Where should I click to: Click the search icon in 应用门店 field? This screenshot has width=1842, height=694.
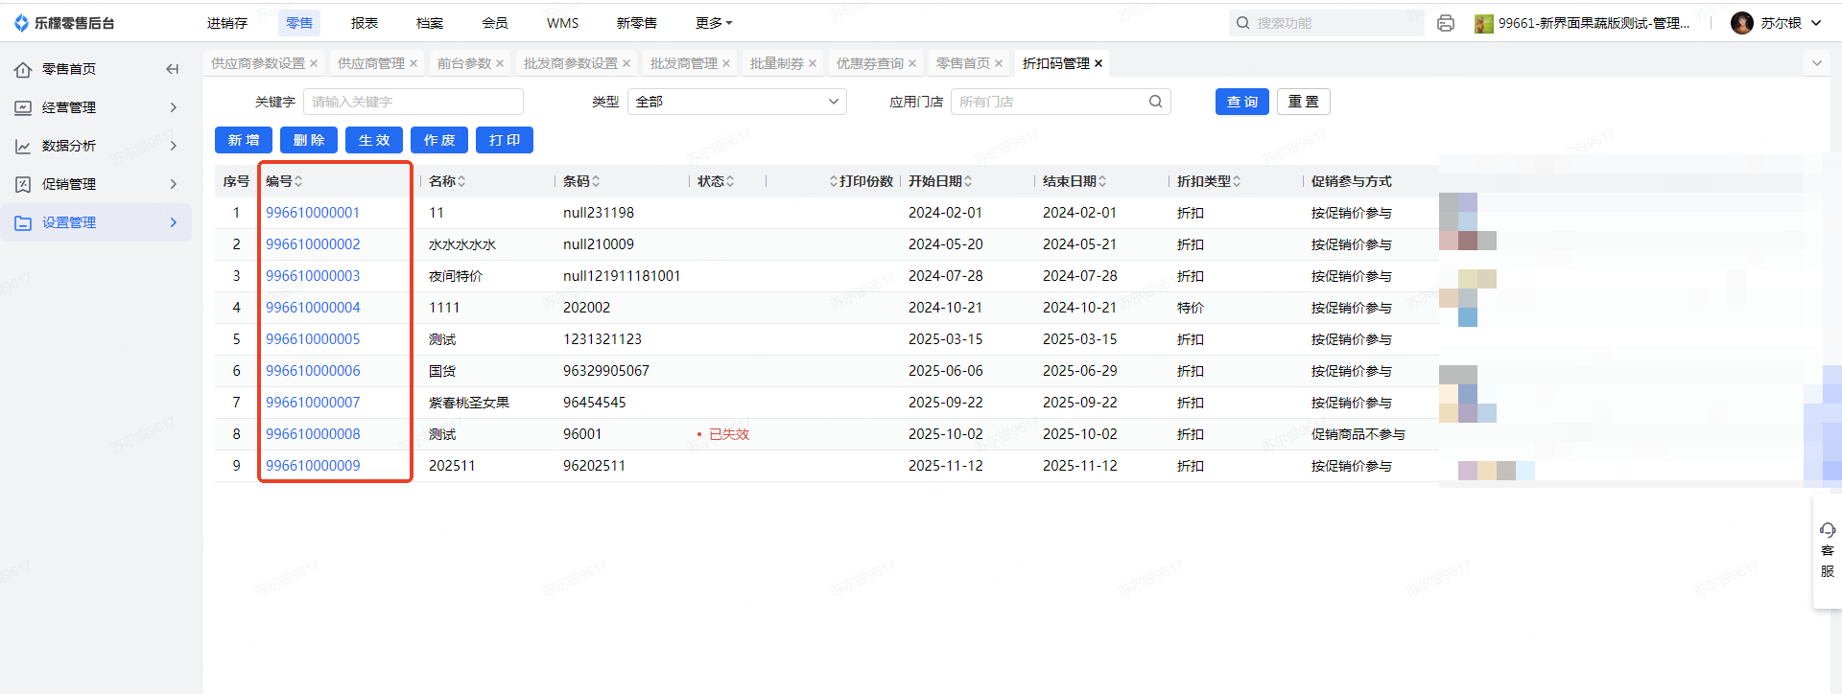[1155, 102]
